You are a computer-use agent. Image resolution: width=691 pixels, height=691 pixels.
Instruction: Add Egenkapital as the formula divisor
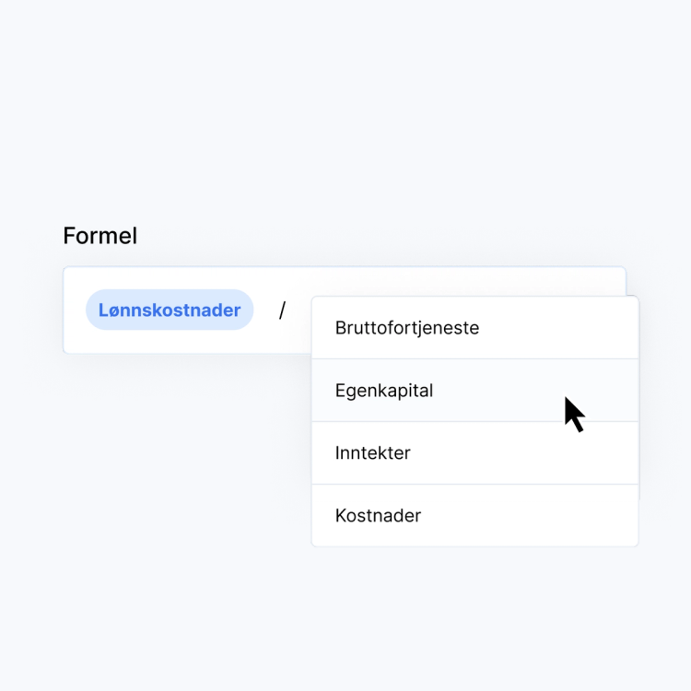pos(384,391)
